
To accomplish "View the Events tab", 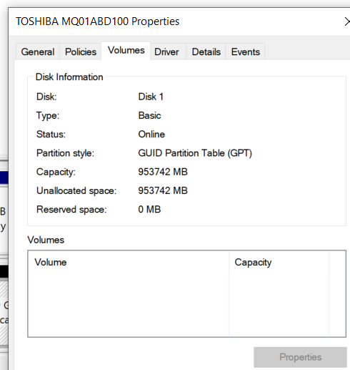I will 246,52.
